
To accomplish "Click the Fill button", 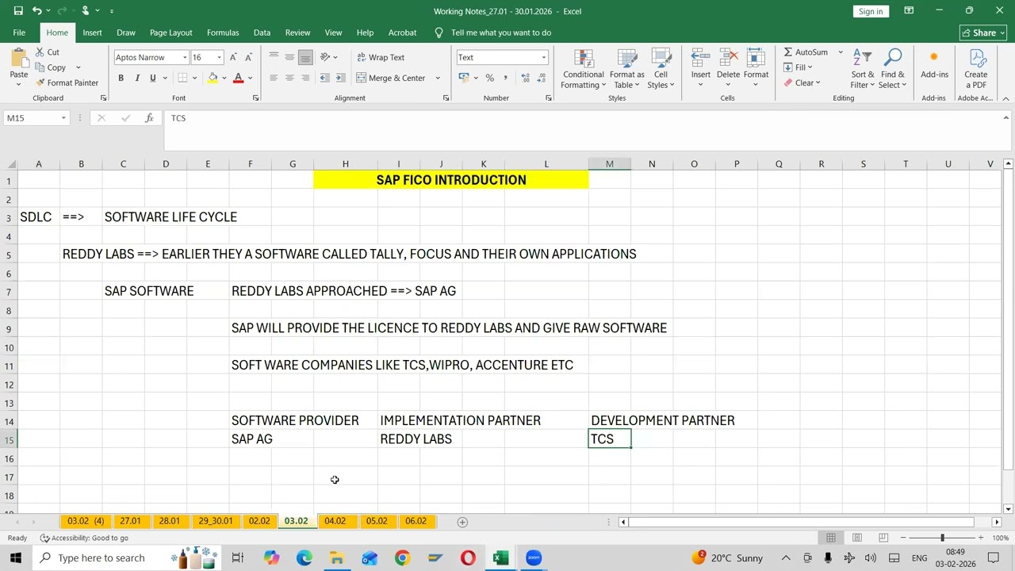I will tap(798, 67).
